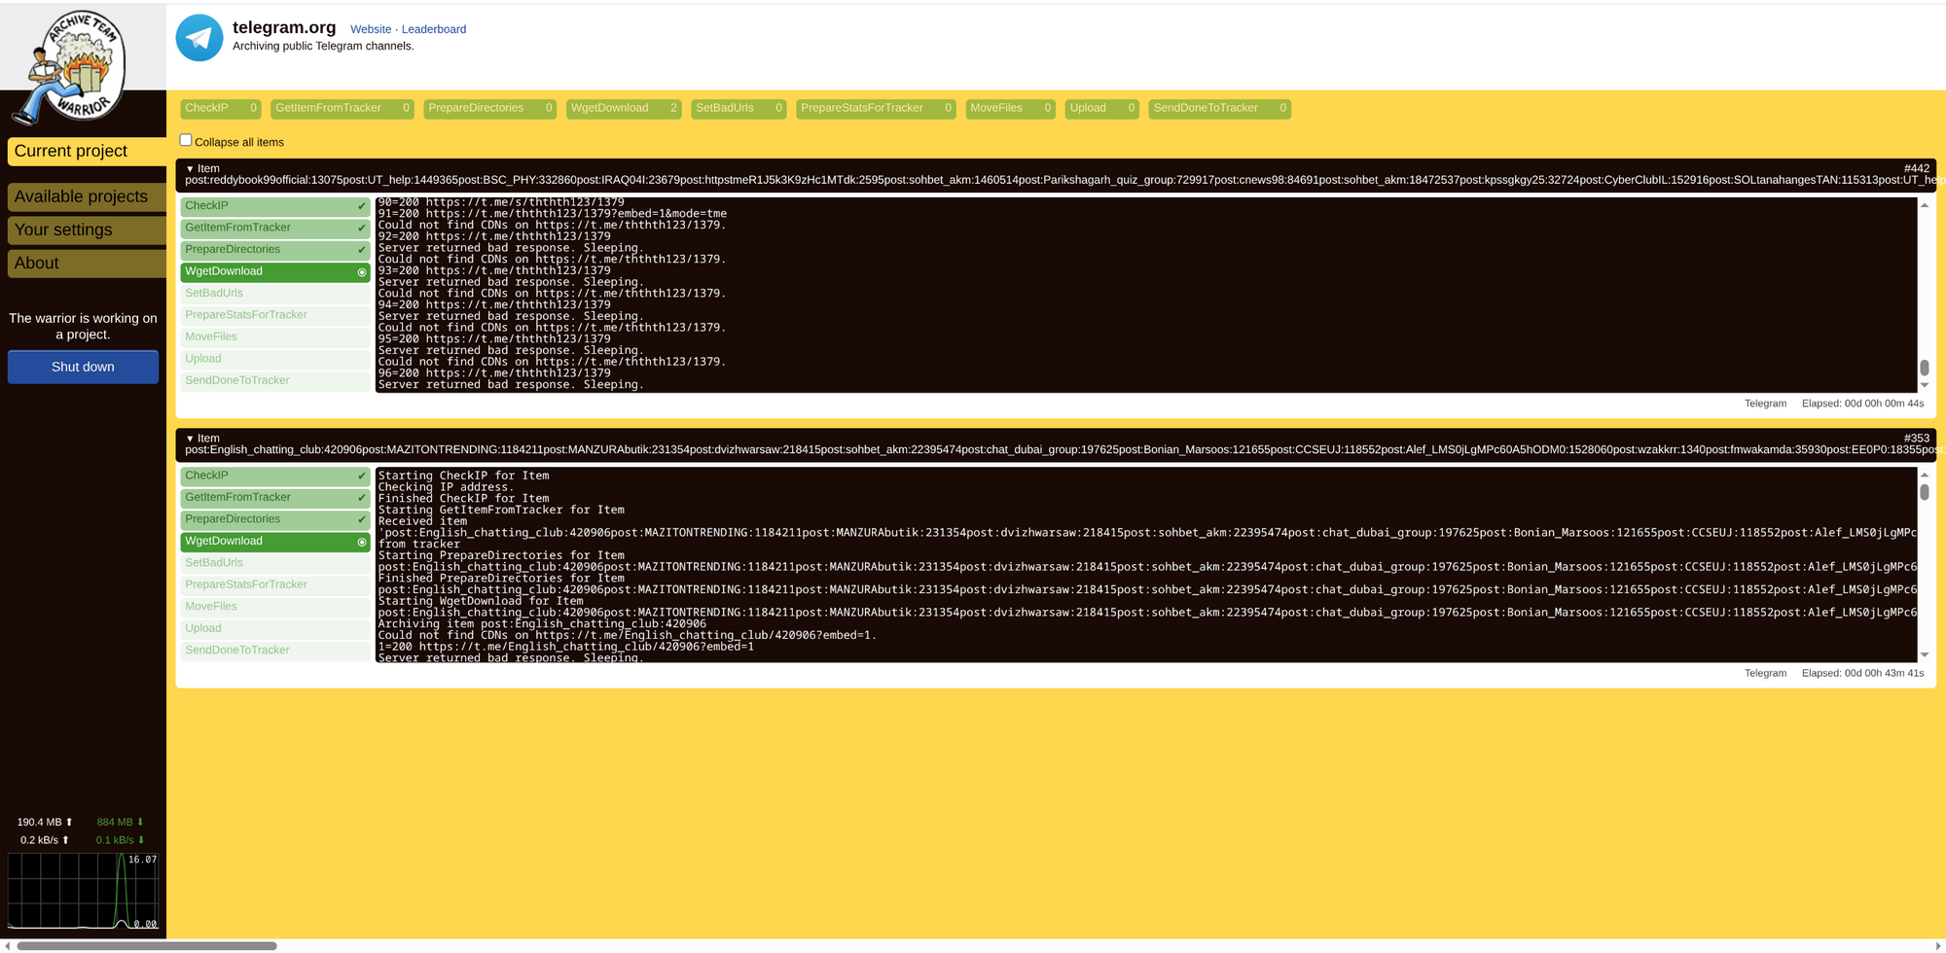Select SetBadUrls step in item #353

coord(275,563)
